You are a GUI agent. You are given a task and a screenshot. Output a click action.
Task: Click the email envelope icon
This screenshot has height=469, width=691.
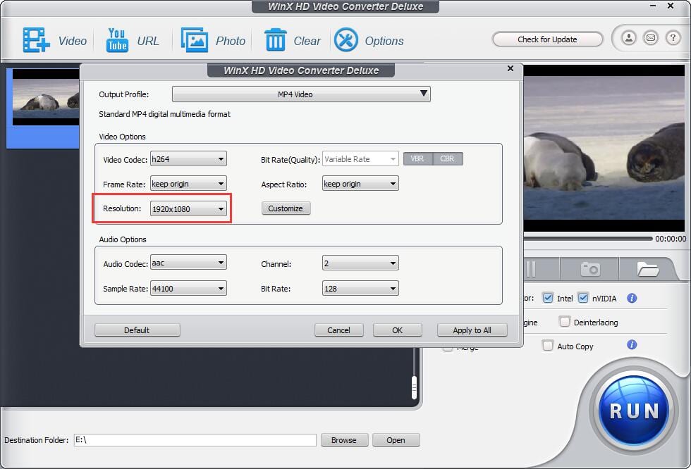click(x=650, y=38)
